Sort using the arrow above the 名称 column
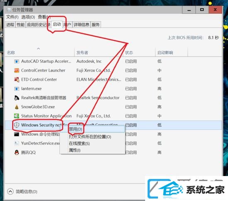 (39, 48)
